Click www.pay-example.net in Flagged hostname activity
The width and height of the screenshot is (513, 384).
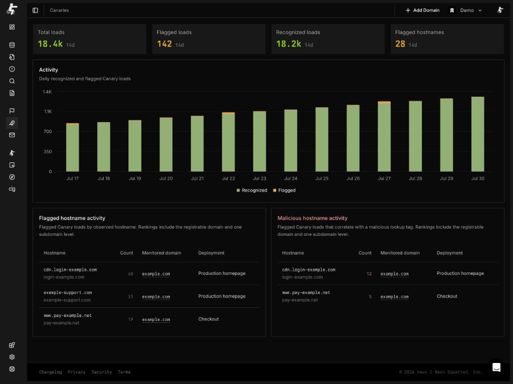click(x=68, y=315)
